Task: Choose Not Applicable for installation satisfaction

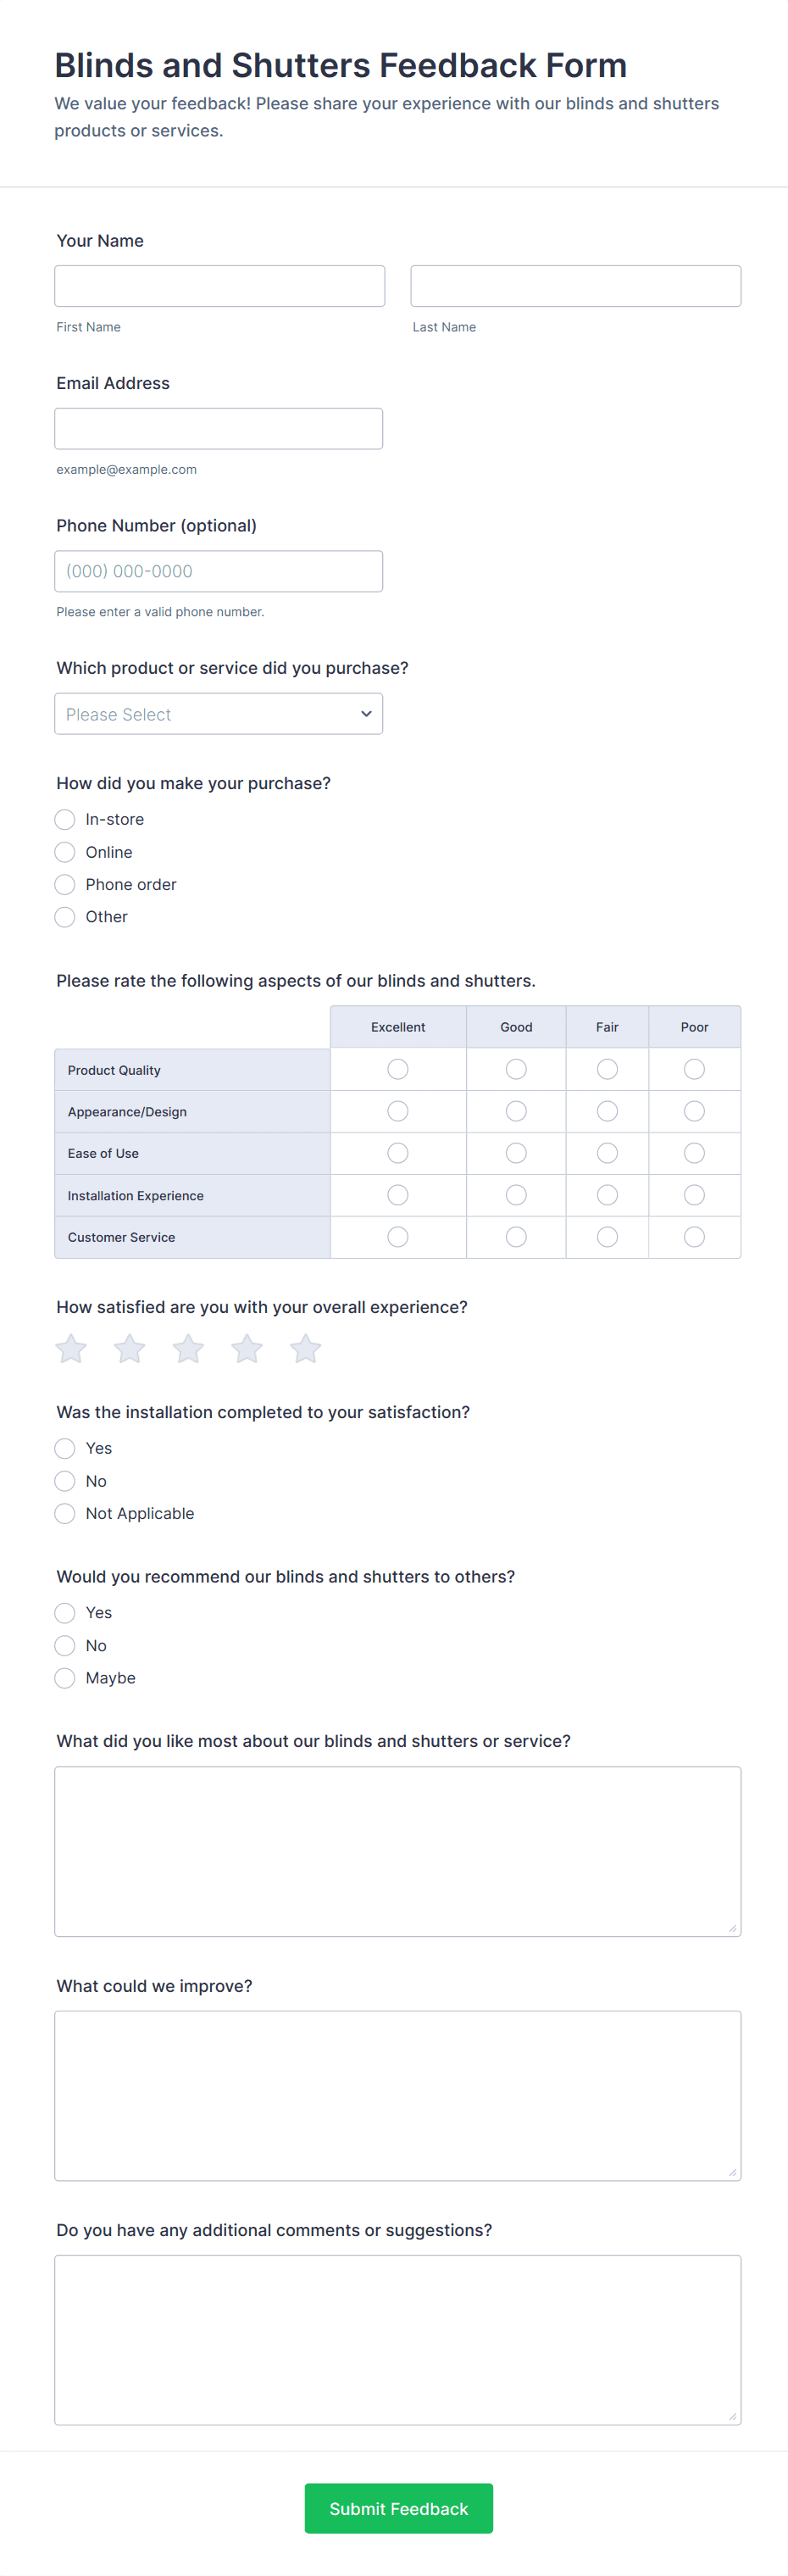Action: (65, 1514)
